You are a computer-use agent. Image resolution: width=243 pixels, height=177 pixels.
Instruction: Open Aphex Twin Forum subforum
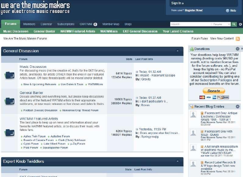(x=35, y=136)
